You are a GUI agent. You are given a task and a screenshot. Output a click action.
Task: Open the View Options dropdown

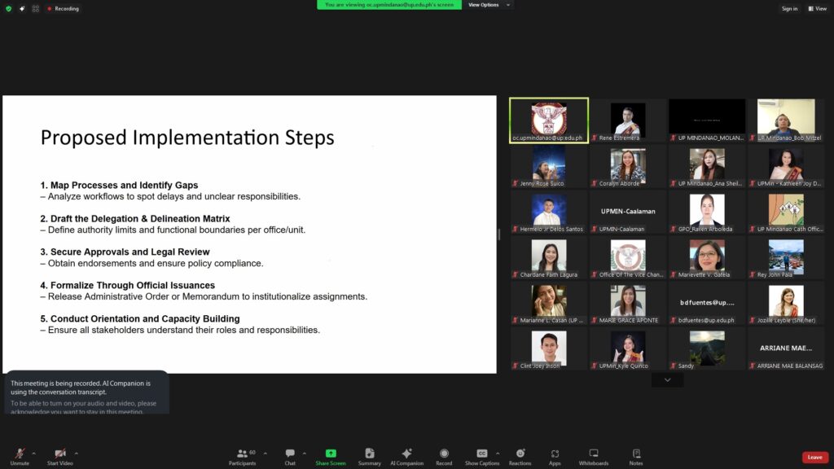pos(487,5)
